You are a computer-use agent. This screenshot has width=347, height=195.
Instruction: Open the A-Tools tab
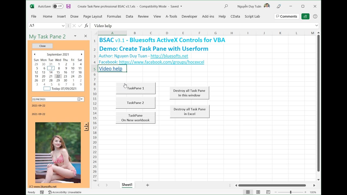[171, 16]
